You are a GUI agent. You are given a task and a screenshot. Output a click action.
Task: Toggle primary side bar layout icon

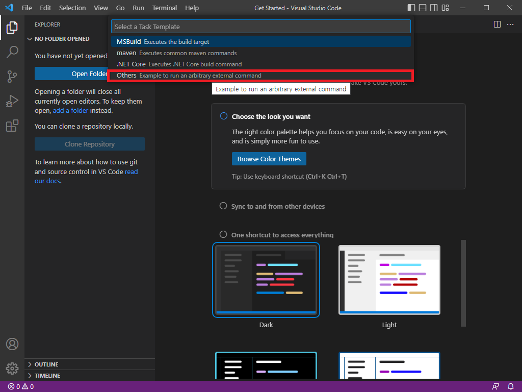(411, 8)
